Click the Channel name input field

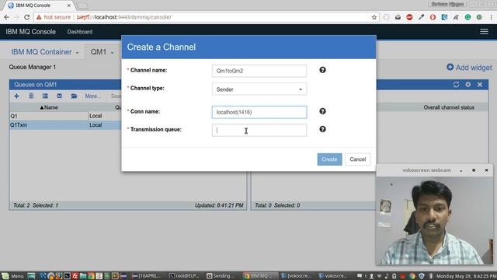click(259, 71)
